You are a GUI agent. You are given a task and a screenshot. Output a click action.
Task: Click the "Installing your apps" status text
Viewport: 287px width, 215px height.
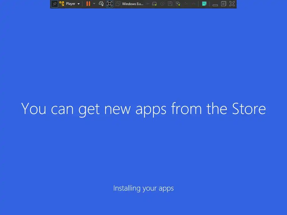click(143, 188)
